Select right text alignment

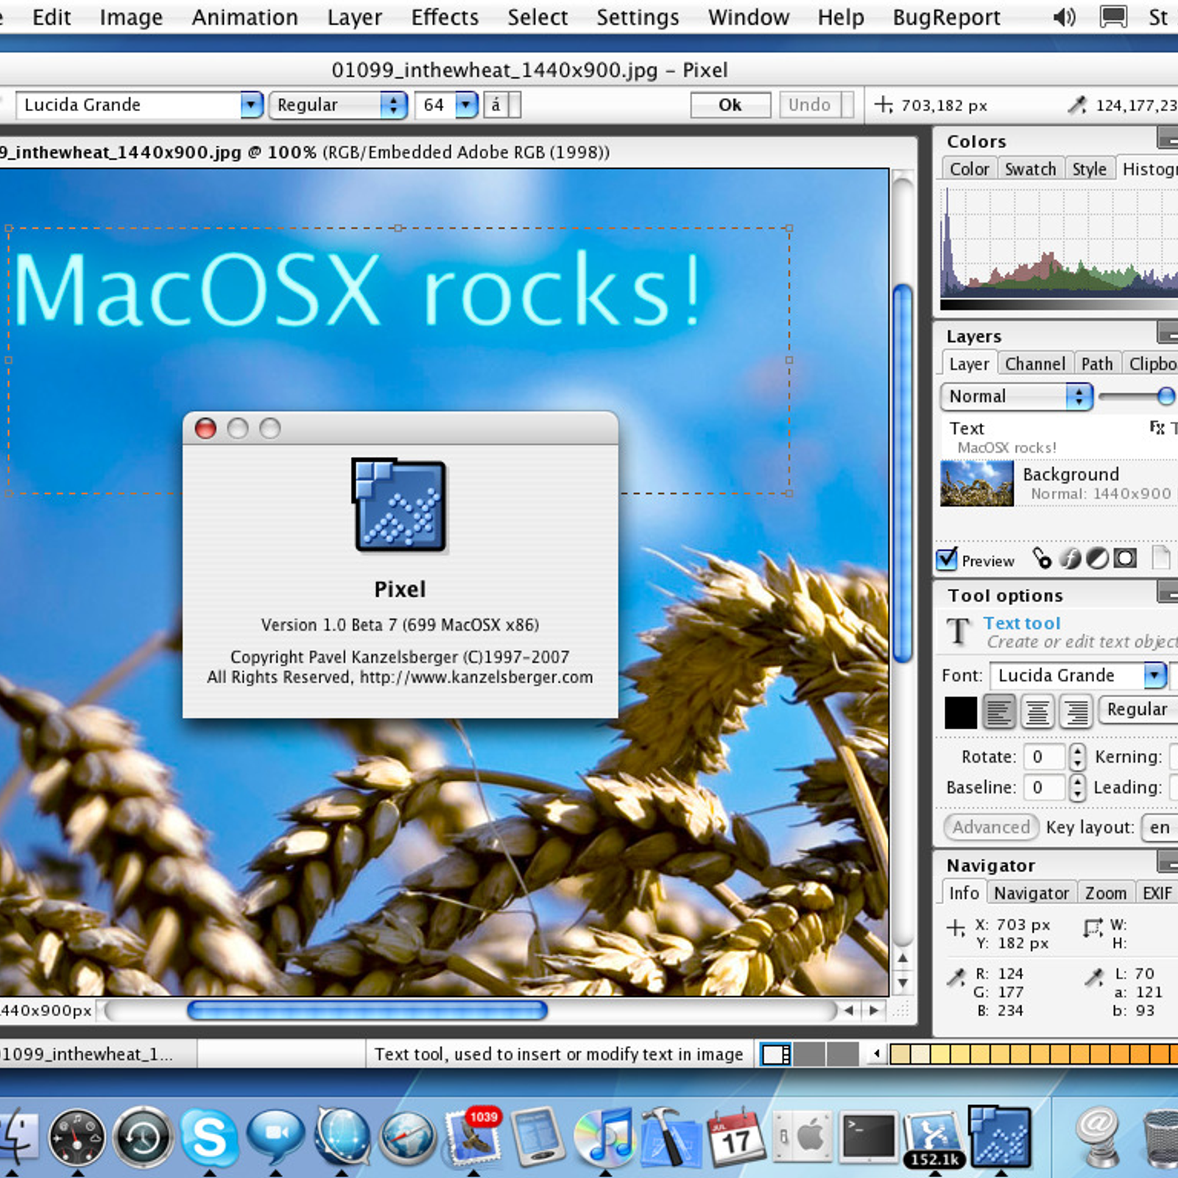(x=1075, y=711)
